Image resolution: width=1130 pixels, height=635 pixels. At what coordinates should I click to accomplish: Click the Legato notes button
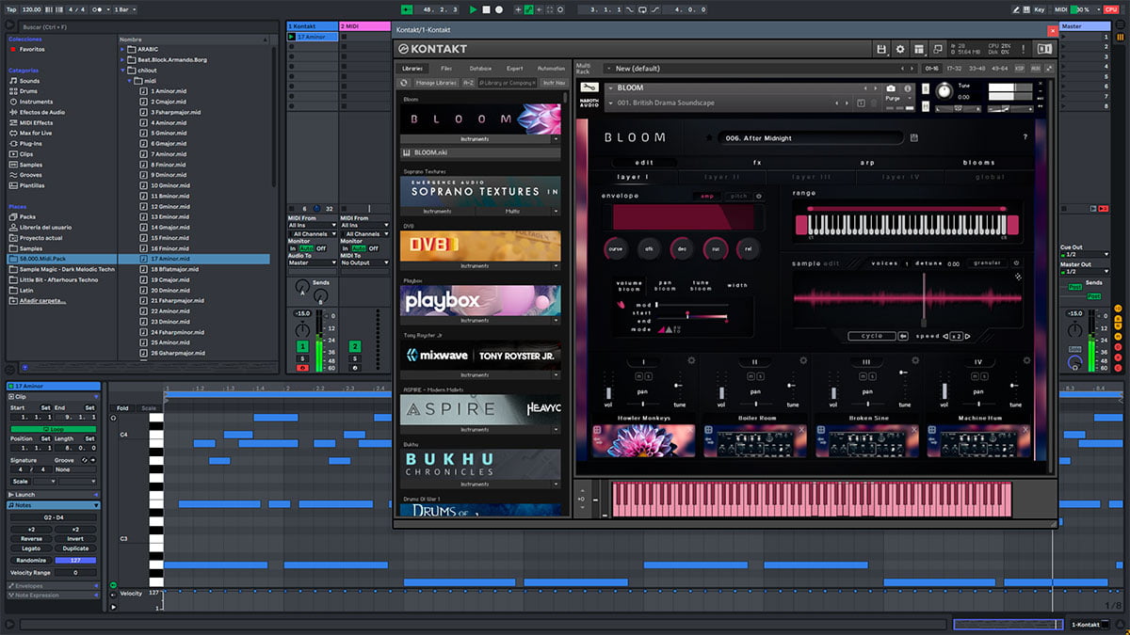point(31,548)
